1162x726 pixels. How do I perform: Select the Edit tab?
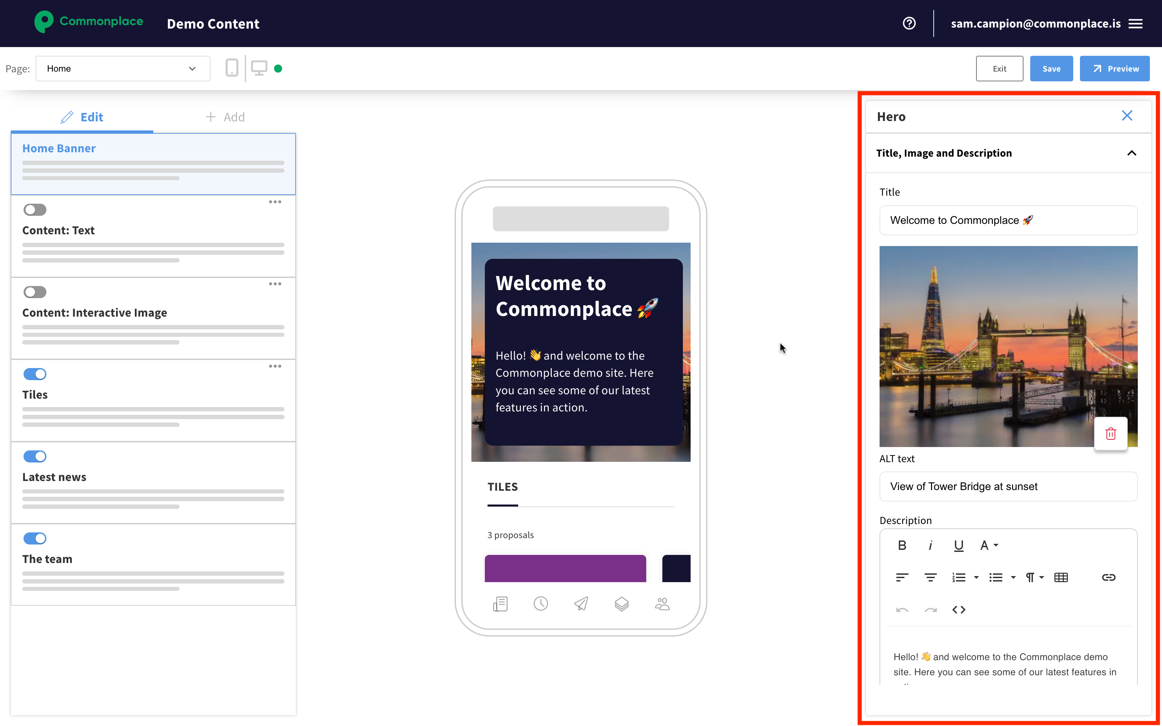point(82,117)
